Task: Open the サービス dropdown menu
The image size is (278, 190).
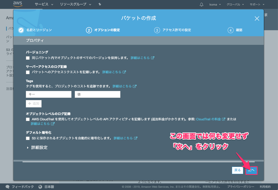Action: pos(44,5)
